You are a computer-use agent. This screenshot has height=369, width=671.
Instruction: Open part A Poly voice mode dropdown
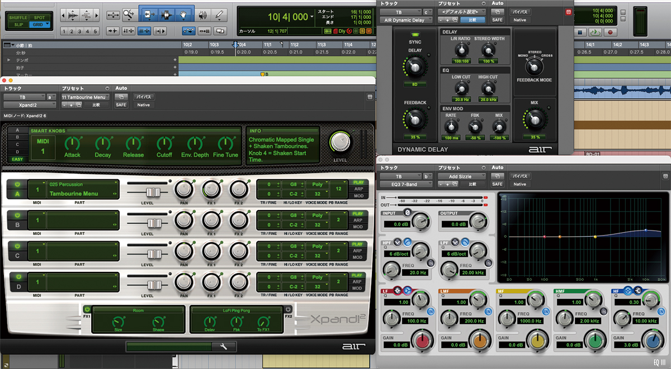pyautogui.click(x=317, y=184)
